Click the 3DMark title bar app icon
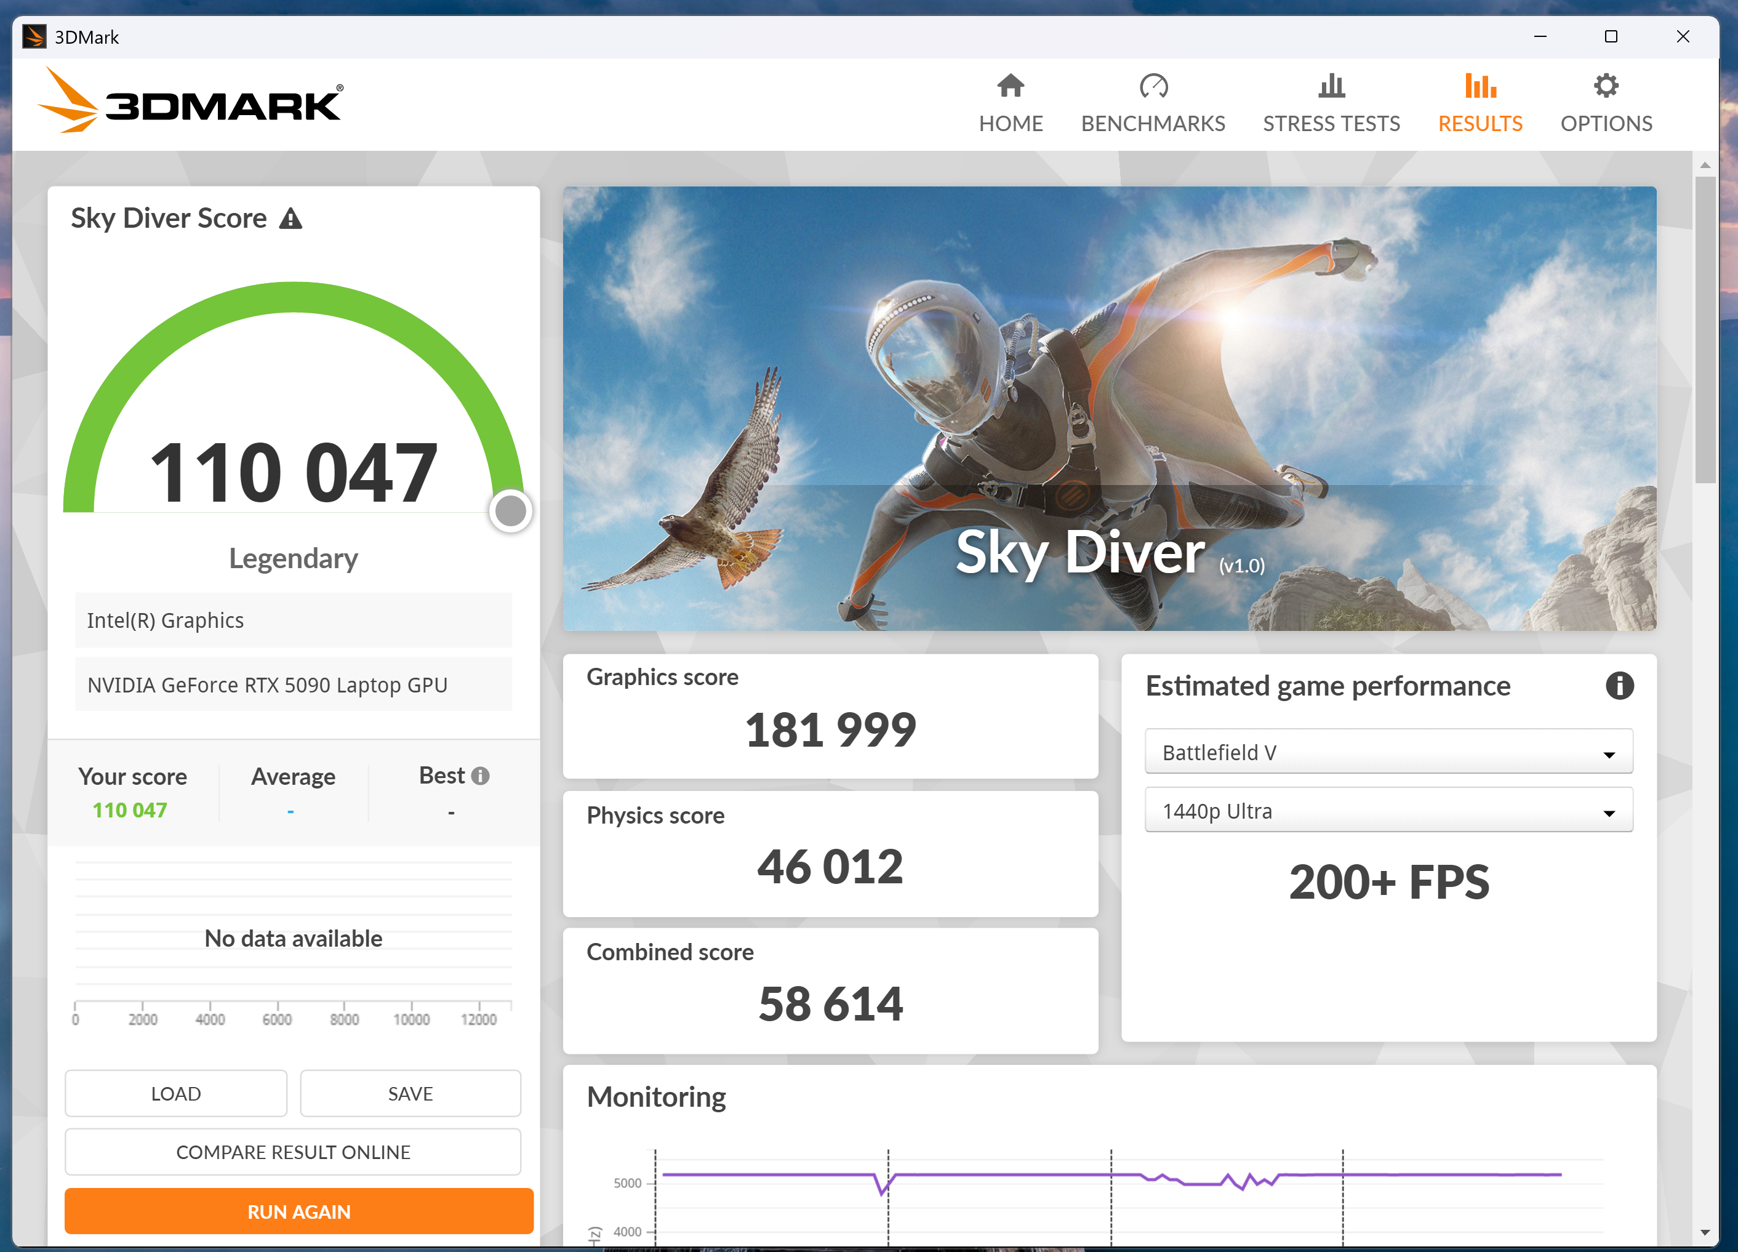Image resolution: width=1738 pixels, height=1252 pixels. click(x=34, y=37)
